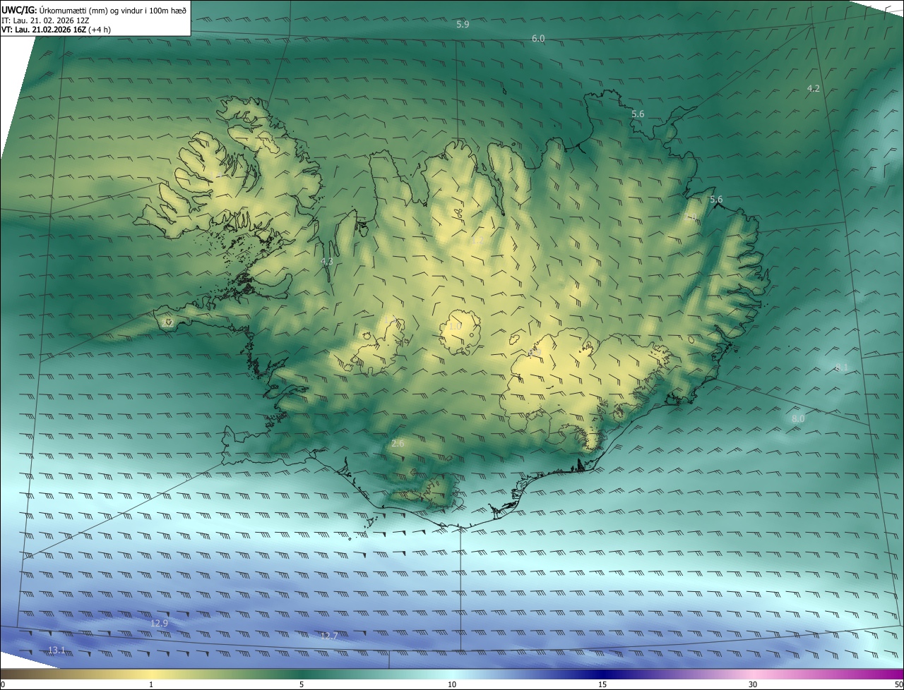Click the 12.9 value label on map
Viewport: 904px width, 690px height.
point(160,623)
